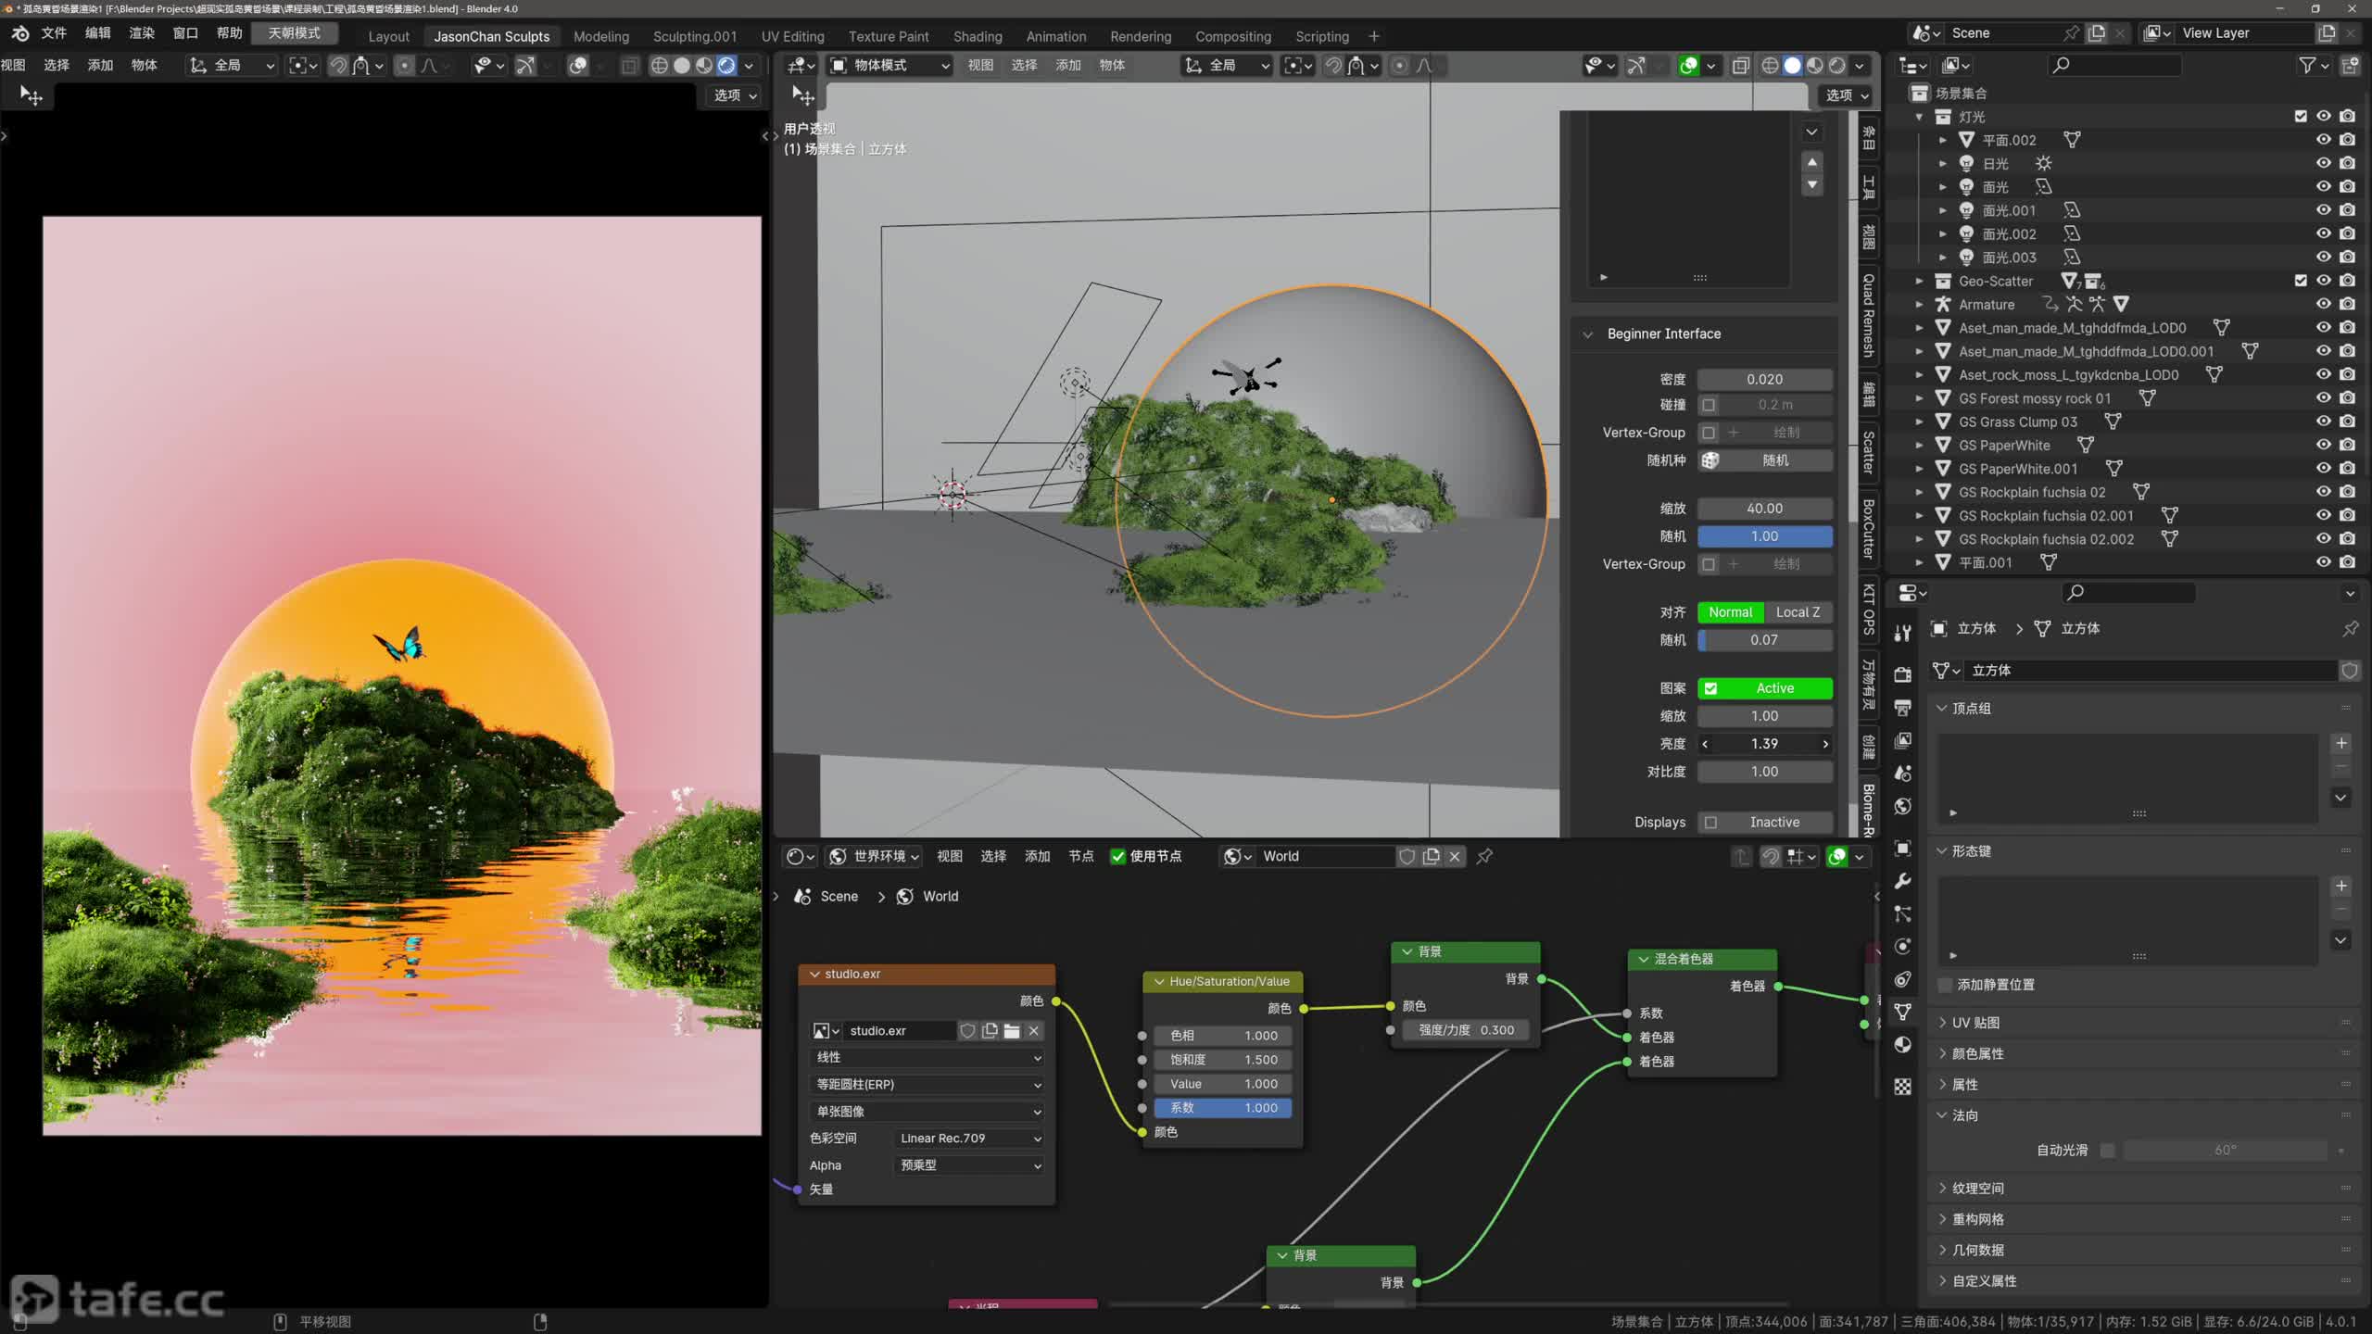This screenshot has width=2372, height=1334.
Task: Open 世界环境 shader type dropdown
Action: coord(875,857)
